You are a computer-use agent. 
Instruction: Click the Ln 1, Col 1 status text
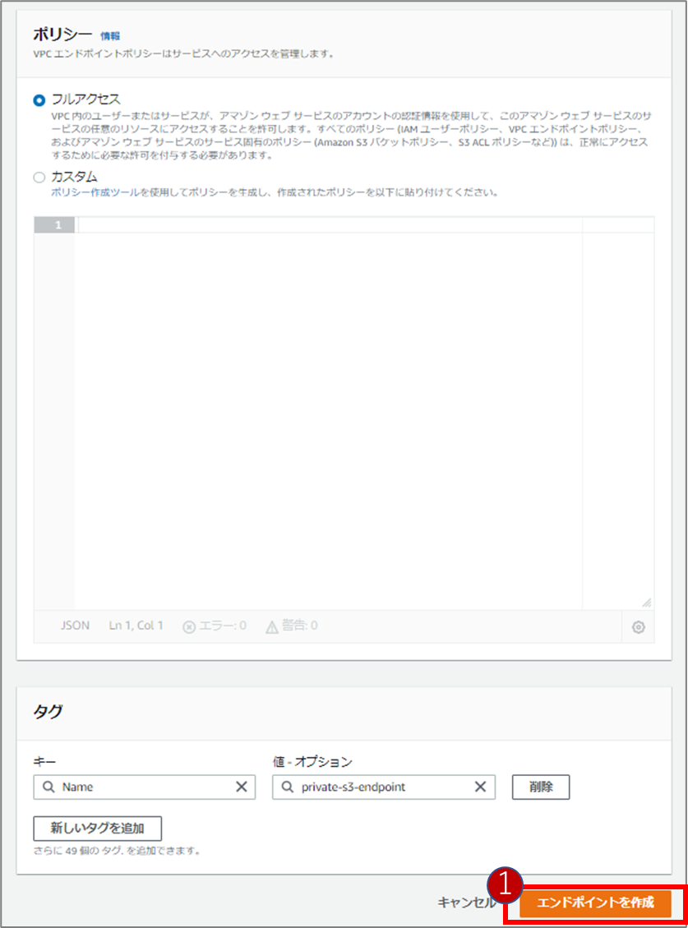[136, 626]
